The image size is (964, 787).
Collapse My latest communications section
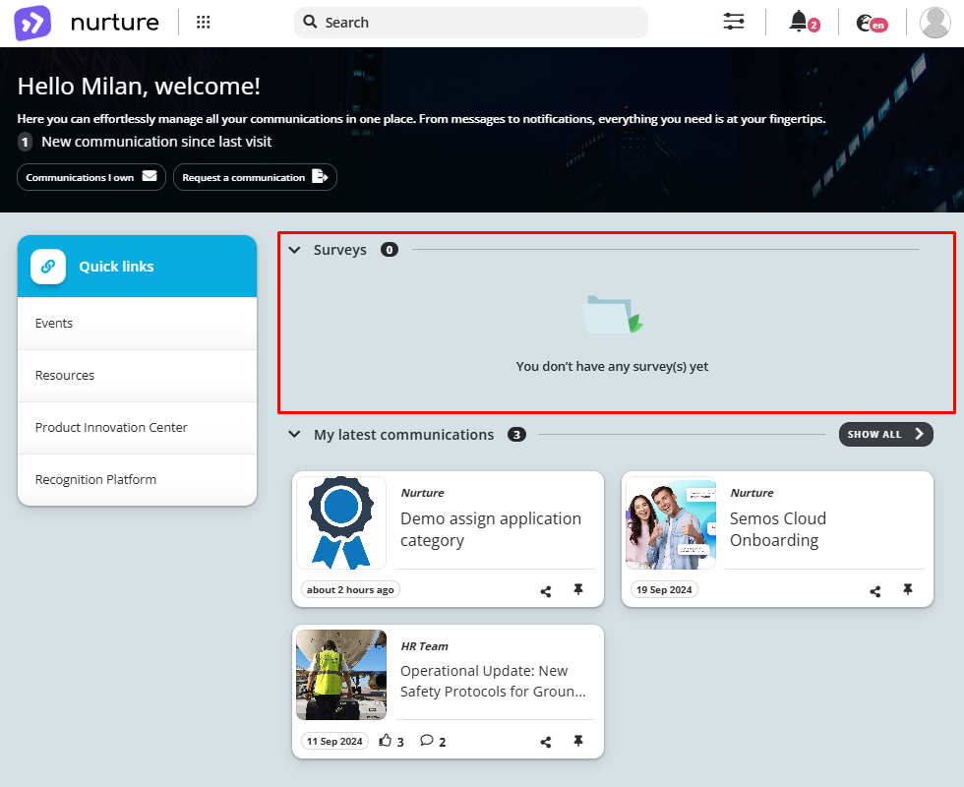pyautogui.click(x=294, y=434)
